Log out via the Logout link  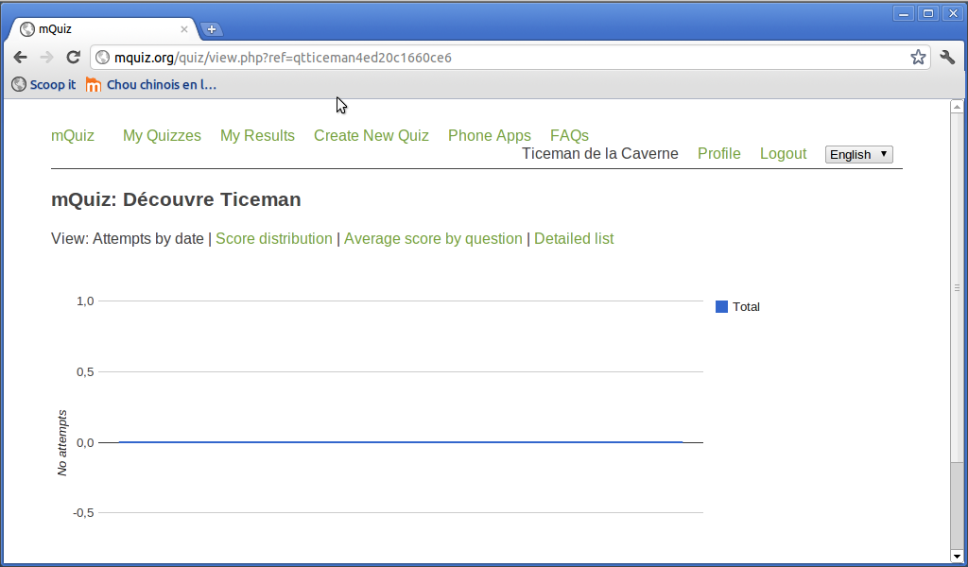783,154
